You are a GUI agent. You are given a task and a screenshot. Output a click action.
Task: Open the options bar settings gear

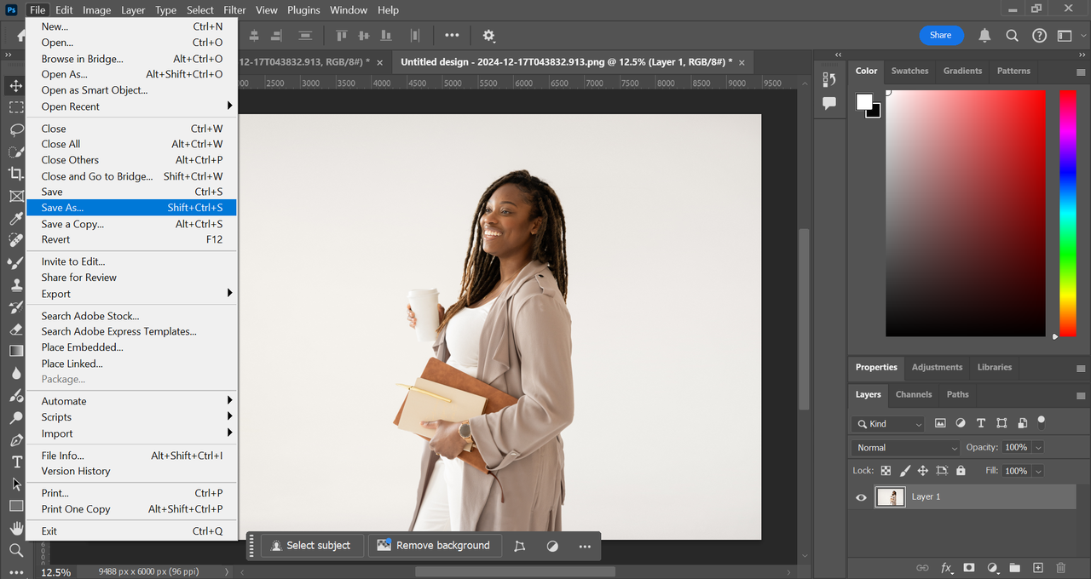coord(488,36)
